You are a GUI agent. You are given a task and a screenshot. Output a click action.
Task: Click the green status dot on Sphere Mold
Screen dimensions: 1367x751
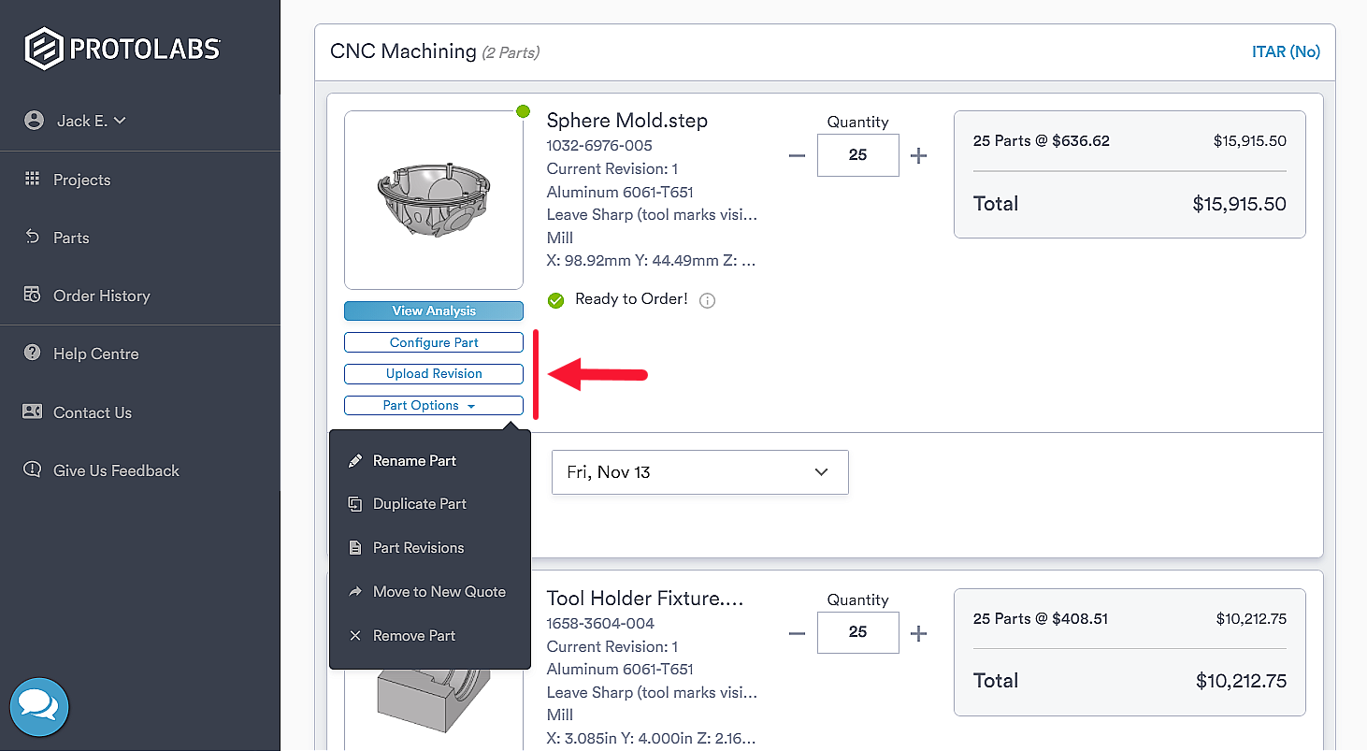click(x=524, y=112)
